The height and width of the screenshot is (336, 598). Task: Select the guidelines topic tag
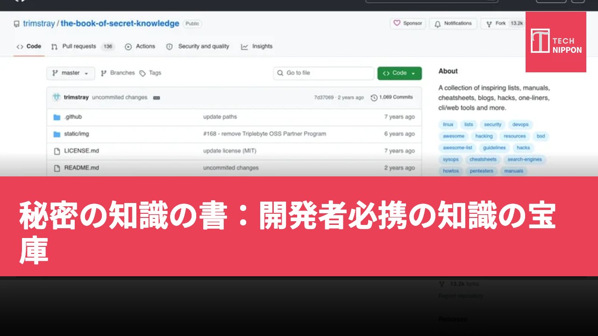point(494,148)
